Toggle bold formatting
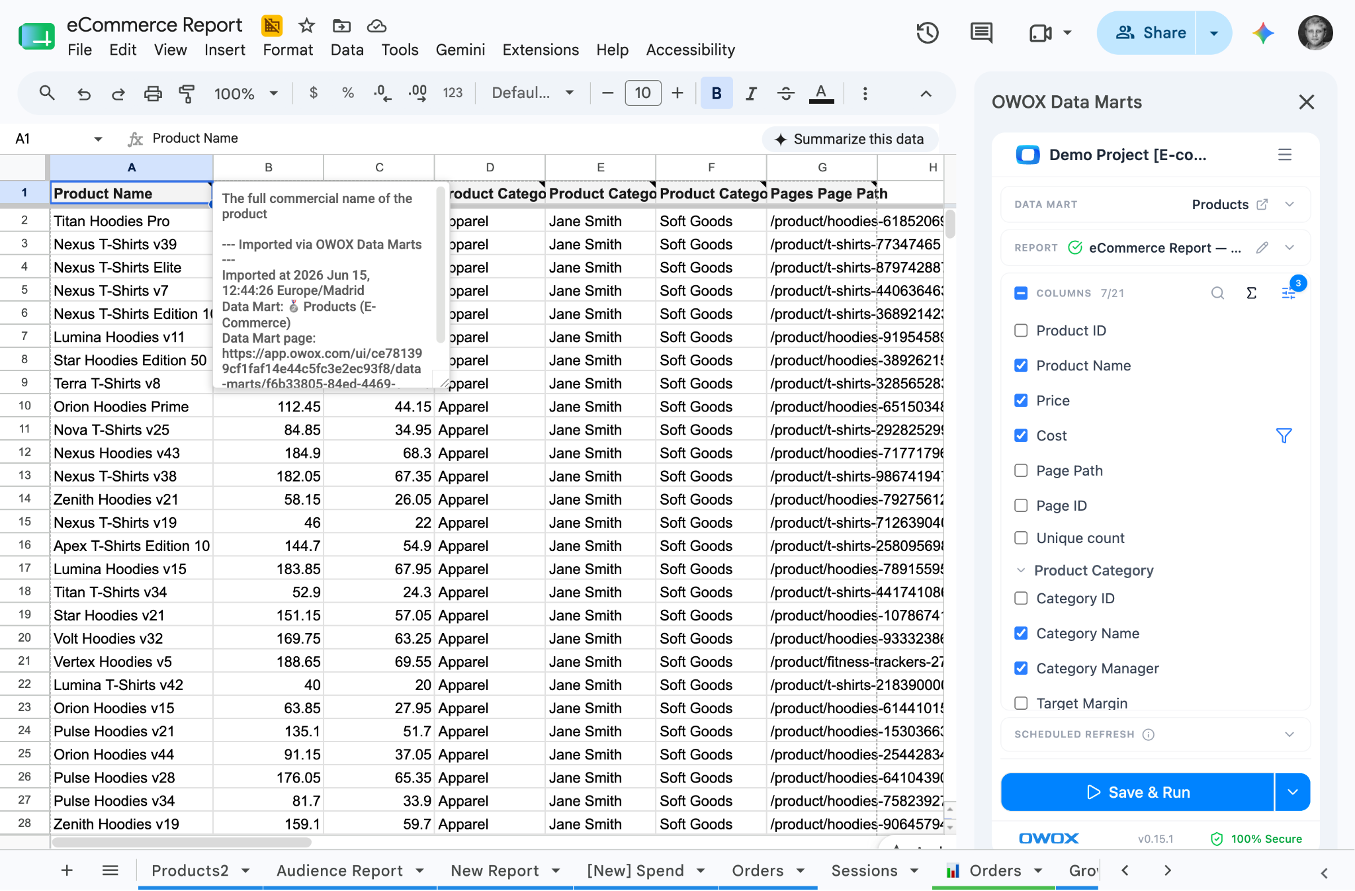The height and width of the screenshot is (891, 1355). coord(717,93)
